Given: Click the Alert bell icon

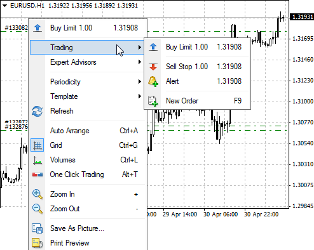Looking at the screenshot, I should (153, 81).
